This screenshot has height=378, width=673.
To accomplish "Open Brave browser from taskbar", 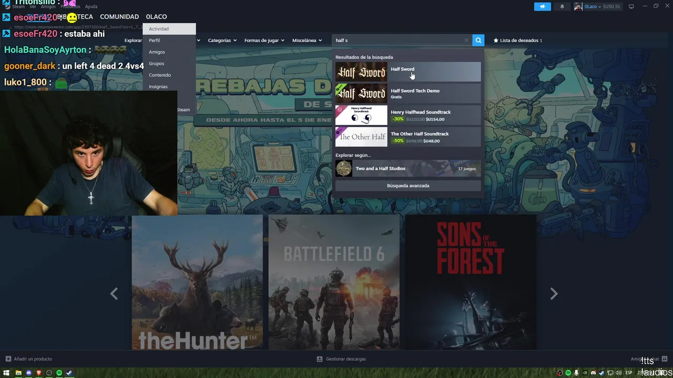I will [x=39, y=373].
